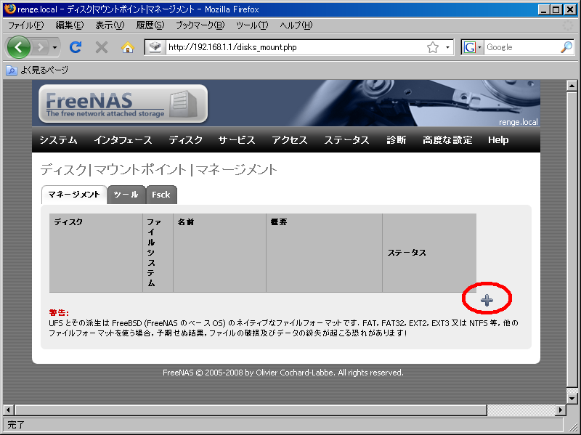Open the back/forward history dropdown arrow

tap(54, 47)
